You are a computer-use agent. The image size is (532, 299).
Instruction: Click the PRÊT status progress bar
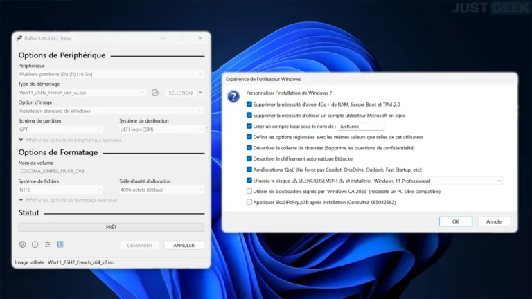click(x=112, y=227)
